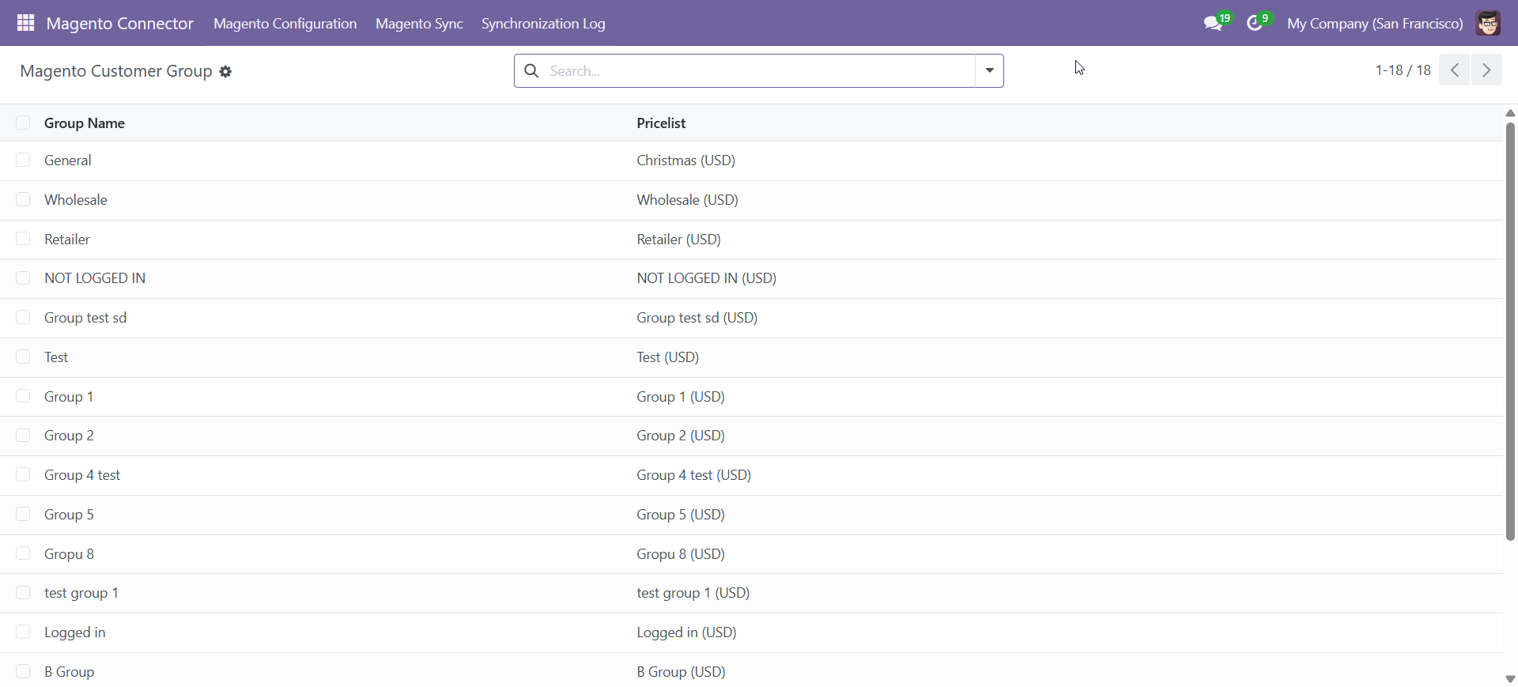Open the activities clock icon
The width and height of the screenshot is (1518, 687).
(1255, 24)
